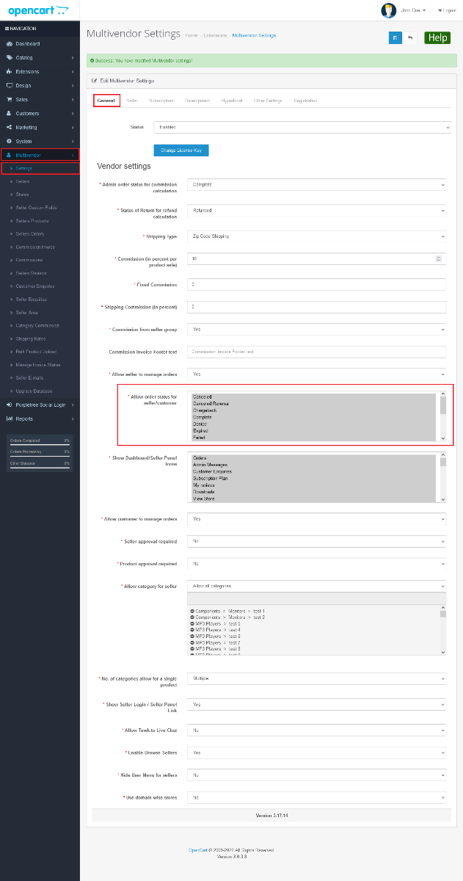Click the Catalog tag icon
Image resolution: width=463 pixels, height=881 pixels.
9,57
